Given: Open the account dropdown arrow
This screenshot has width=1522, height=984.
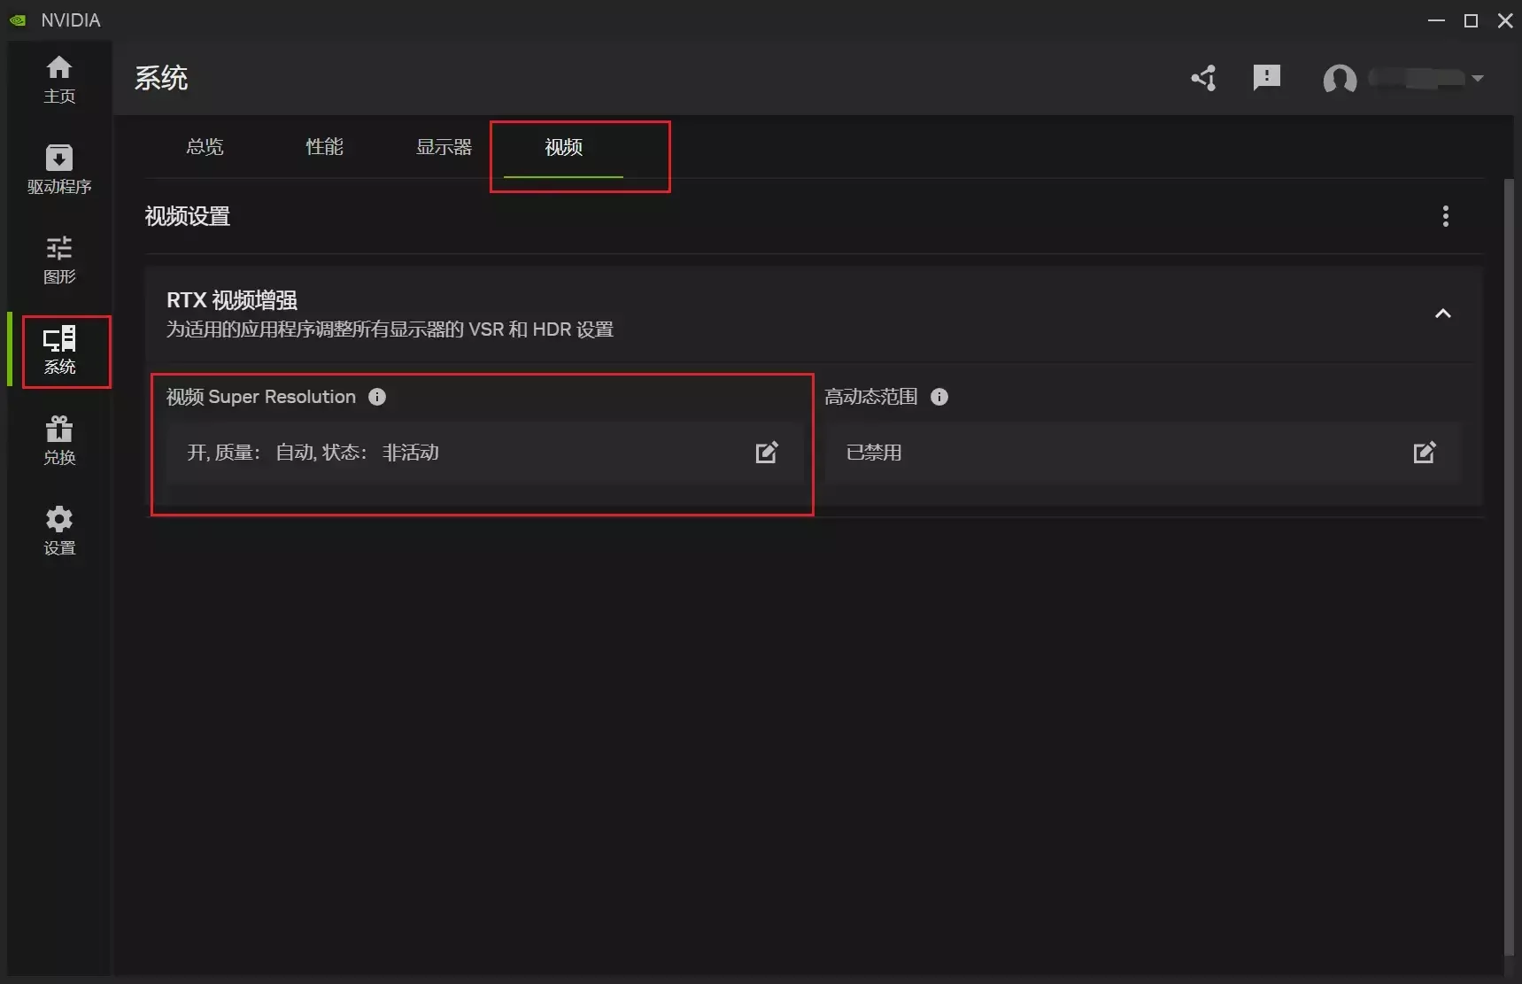Looking at the screenshot, I should click(x=1478, y=78).
